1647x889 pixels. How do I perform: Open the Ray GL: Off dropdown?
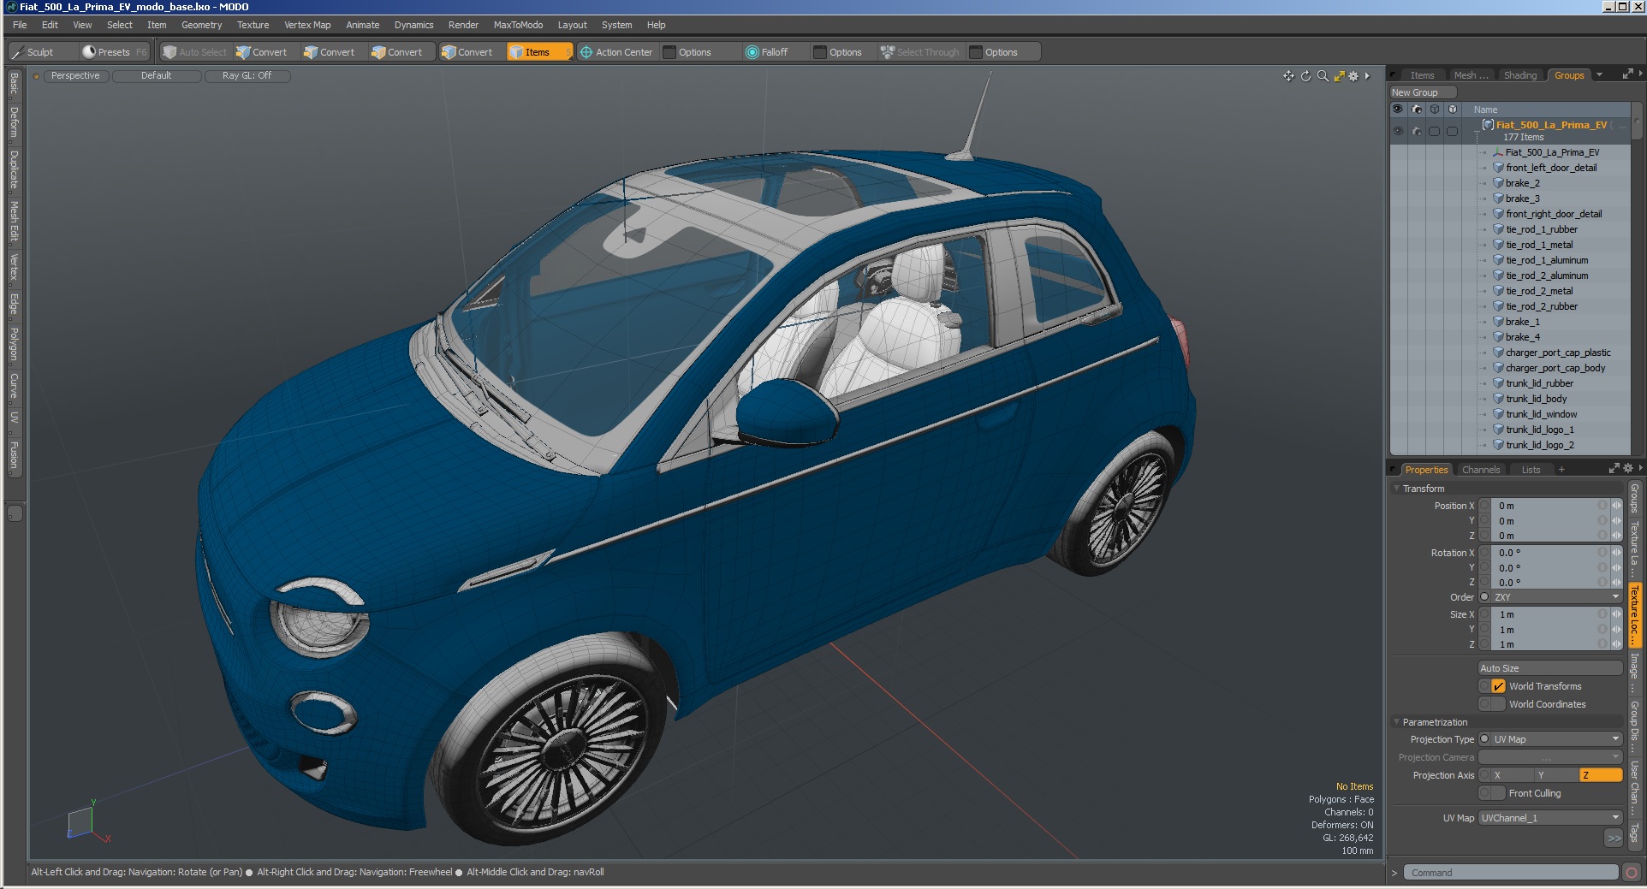coord(247,76)
